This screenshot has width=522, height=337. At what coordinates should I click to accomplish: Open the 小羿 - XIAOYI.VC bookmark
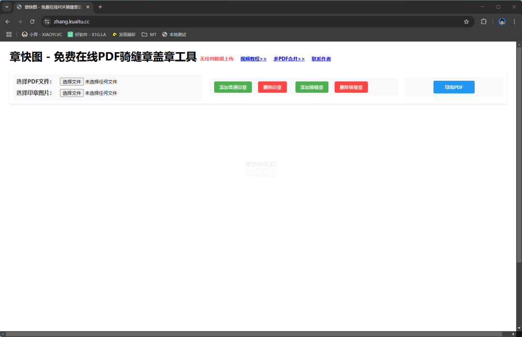[x=42, y=34]
